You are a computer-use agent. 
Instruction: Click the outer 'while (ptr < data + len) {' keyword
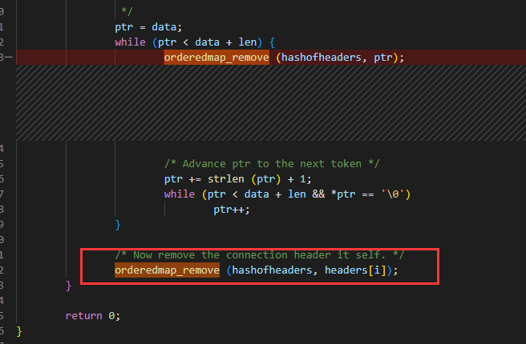pyautogui.click(x=129, y=42)
